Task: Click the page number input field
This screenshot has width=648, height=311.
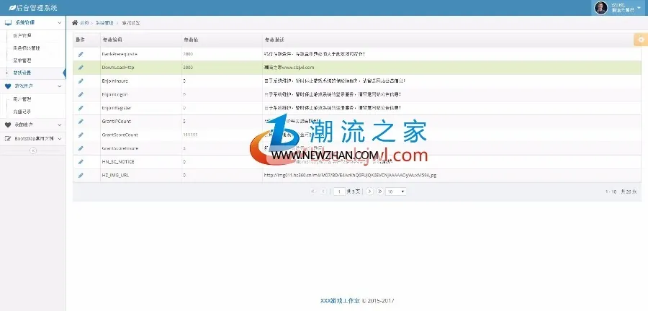Action: pos(339,191)
